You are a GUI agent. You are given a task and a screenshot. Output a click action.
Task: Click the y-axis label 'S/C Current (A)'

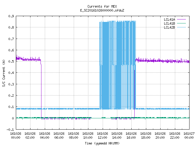click(4, 73)
